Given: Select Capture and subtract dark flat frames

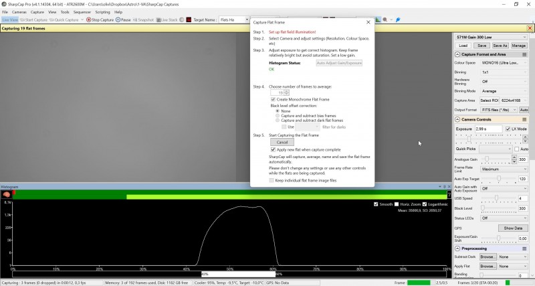Looking at the screenshot, I should [278, 121].
